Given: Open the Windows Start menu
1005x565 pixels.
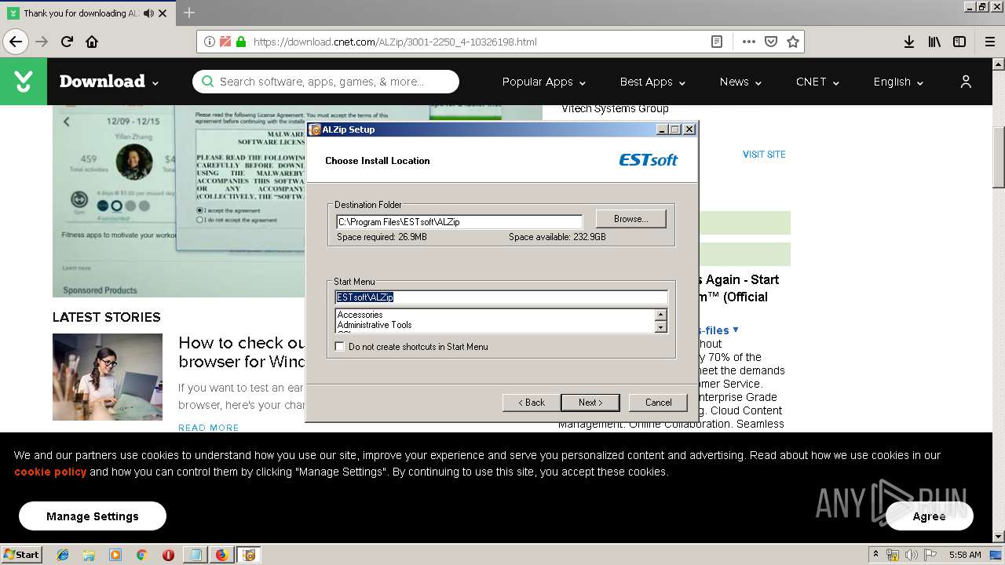Looking at the screenshot, I should pyautogui.click(x=21, y=555).
